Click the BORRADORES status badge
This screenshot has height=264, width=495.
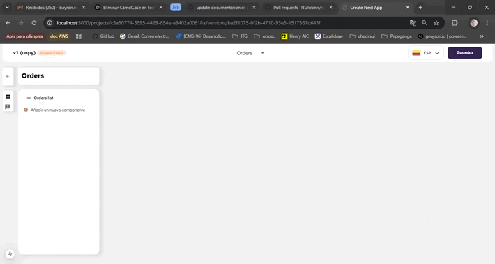point(52,53)
